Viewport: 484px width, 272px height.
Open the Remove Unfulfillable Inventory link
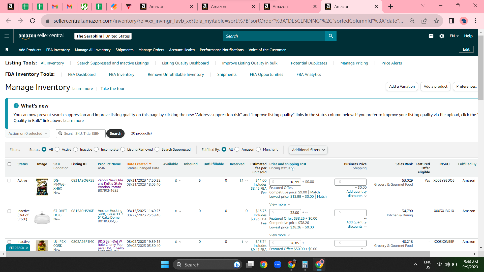pos(176,75)
